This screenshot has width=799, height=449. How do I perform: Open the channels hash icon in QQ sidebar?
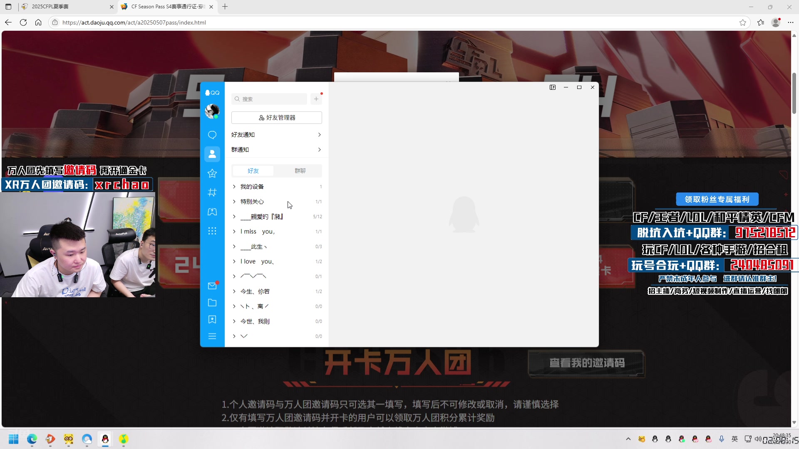coord(212,192)
